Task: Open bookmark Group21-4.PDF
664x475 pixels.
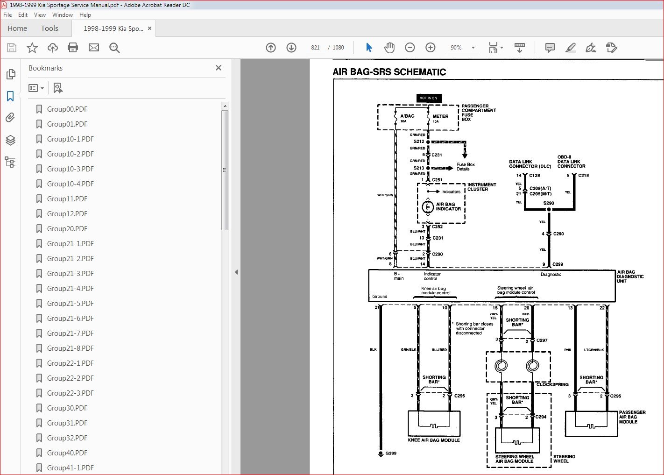Action: point(71,289)
